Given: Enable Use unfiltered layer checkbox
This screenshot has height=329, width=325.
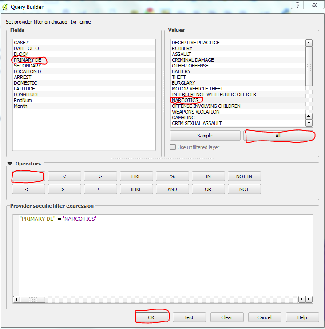Looking at the screenshot, I should coord(174,147).
